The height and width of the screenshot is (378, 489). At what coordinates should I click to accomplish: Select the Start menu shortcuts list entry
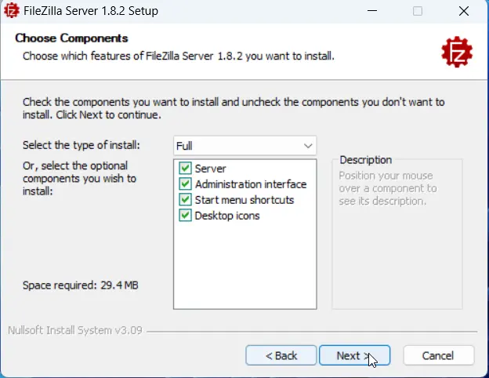pos(244,200)
